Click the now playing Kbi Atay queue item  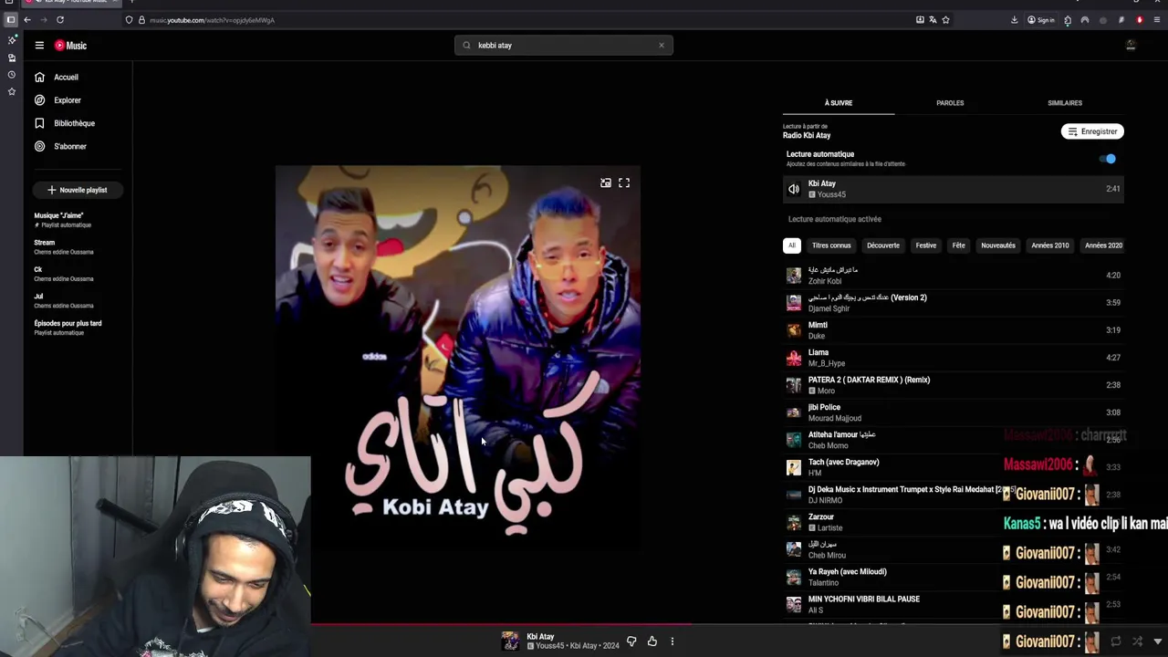(954, 189)
